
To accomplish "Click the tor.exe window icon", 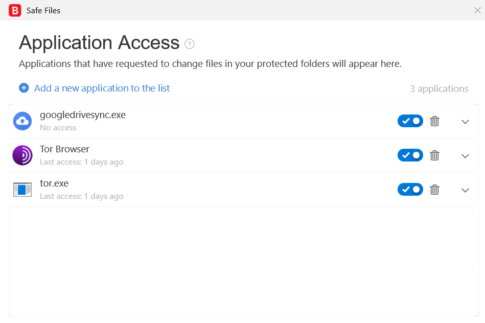I will [x=22, y=190].
